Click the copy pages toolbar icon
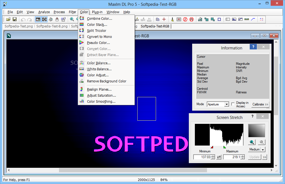 [158, 19]
